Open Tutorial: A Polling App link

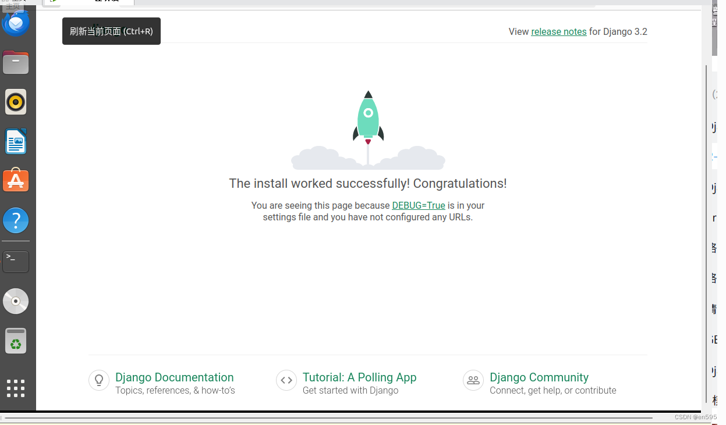click(x=360, y=377)
